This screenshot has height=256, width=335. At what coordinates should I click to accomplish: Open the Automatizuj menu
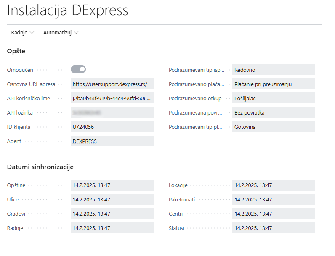pyautogui.click(x=61, y=32)
